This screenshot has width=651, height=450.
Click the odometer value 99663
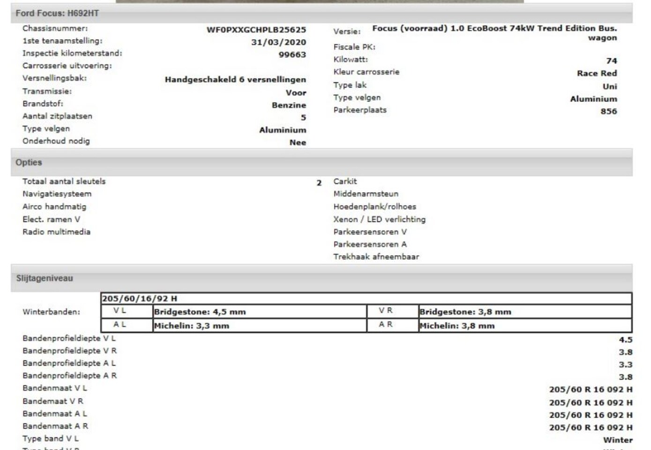[292, 55]
